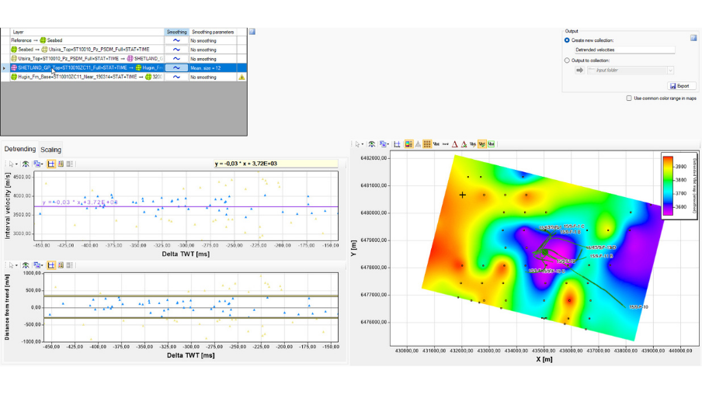Click well label 15/9-F-10 on the map
Viewport: 702px width, 394px height.
click(x=638, y=307)
